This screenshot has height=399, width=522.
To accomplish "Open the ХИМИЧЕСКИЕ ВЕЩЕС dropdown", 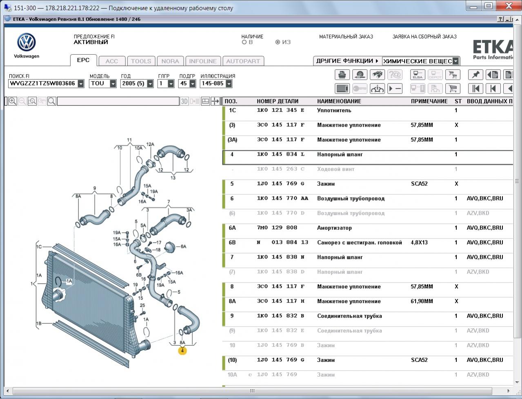I will (456, 61).
